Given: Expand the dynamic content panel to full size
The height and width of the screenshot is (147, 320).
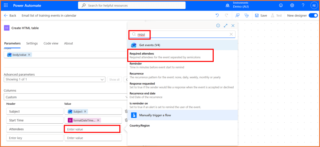Looking at the screenshot, I should click(x=226, y=26).
